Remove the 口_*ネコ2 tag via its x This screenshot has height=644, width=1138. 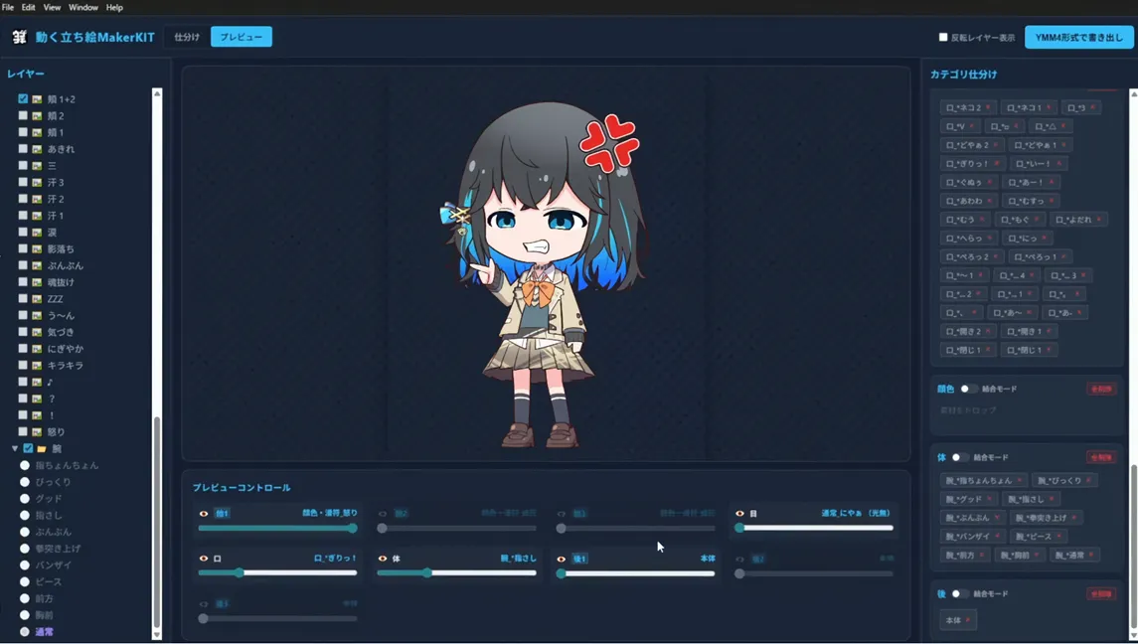[988, 107]
